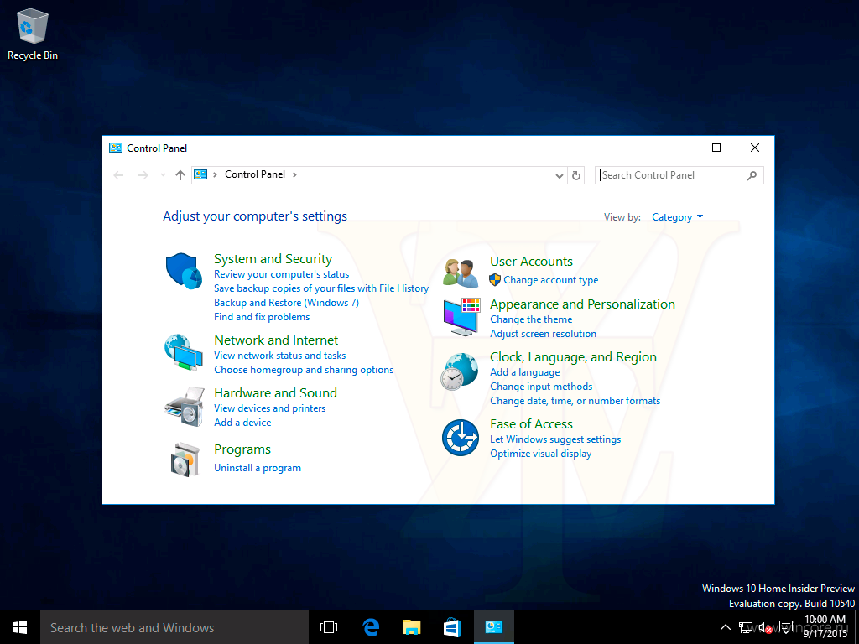859x644 pixels.
Task: Click the Control Panel icon in address bar
Action: click(x=200, y=174)
